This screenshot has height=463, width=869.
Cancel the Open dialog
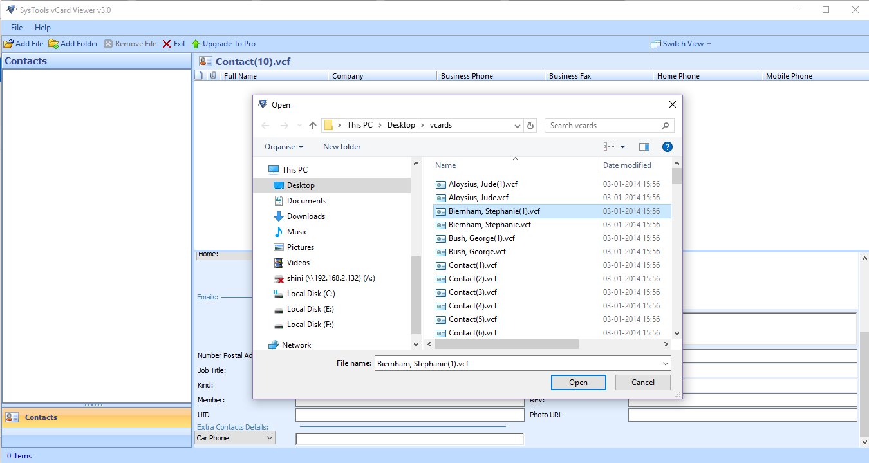pos(642,383)
